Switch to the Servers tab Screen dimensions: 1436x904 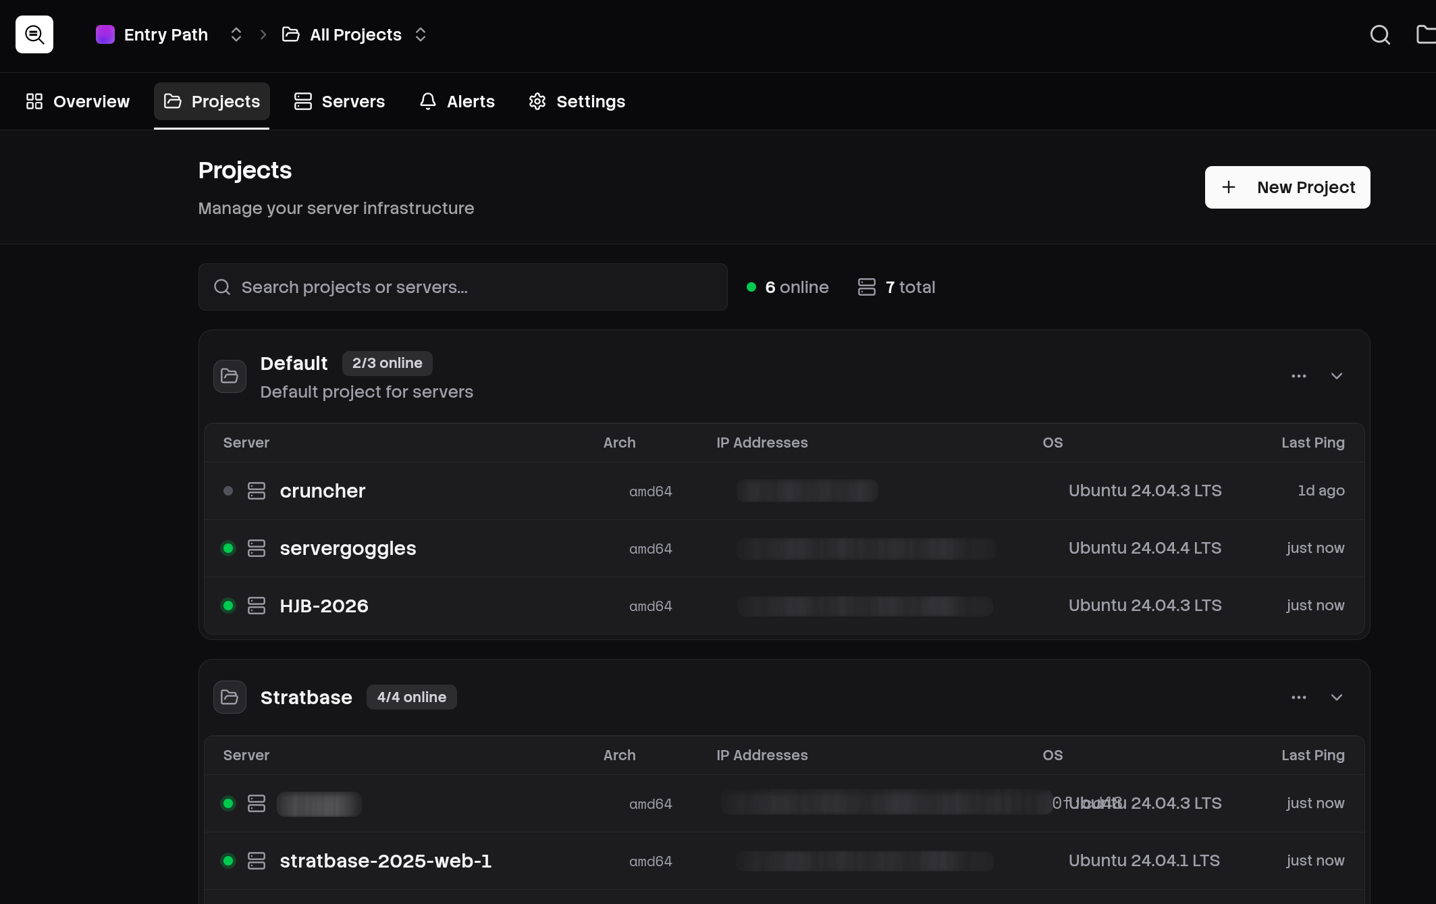click(x=340, y=101)
